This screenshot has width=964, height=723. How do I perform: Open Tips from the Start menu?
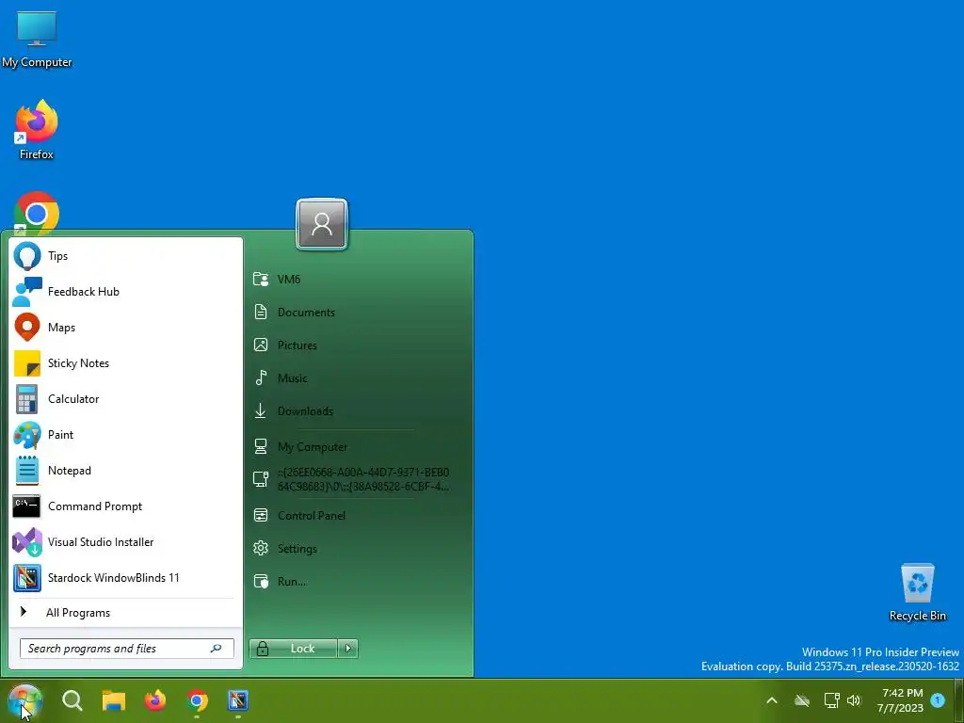pyautogui.click(x=125, y=256)
